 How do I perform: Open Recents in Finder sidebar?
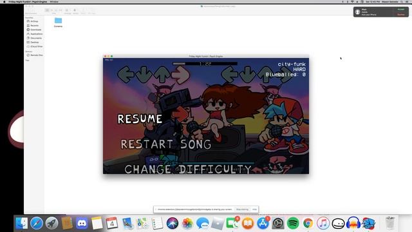pyautogui.click(x=34, y=26)
